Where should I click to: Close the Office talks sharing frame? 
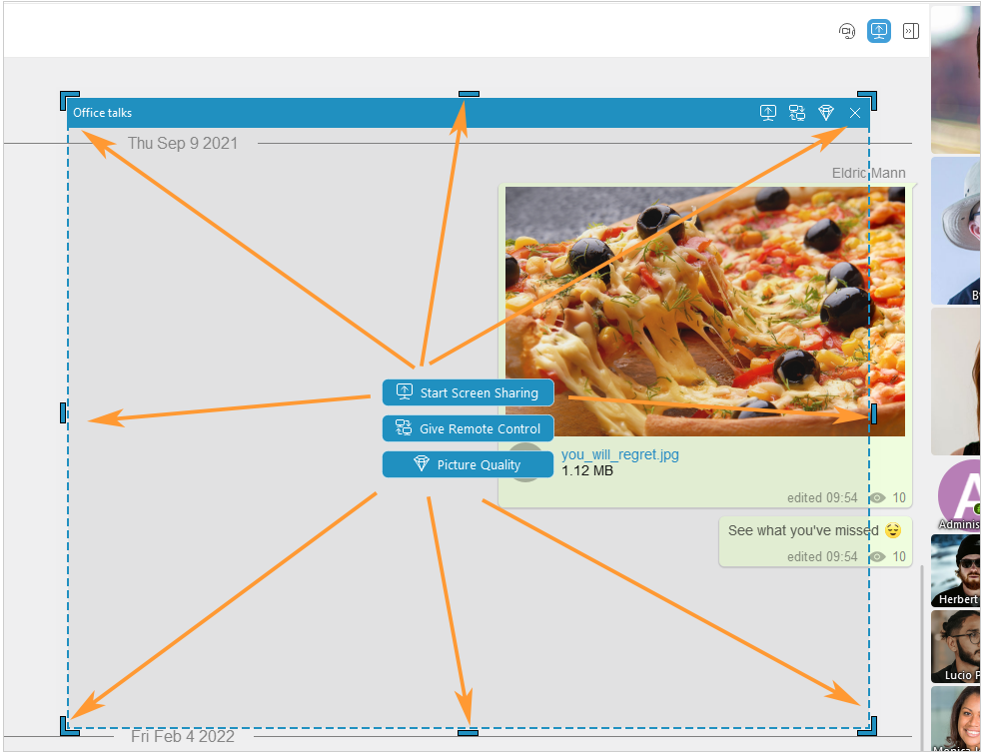coord(855,113)
